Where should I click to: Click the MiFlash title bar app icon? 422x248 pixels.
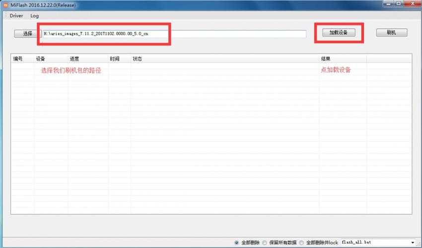click(5, 5)
